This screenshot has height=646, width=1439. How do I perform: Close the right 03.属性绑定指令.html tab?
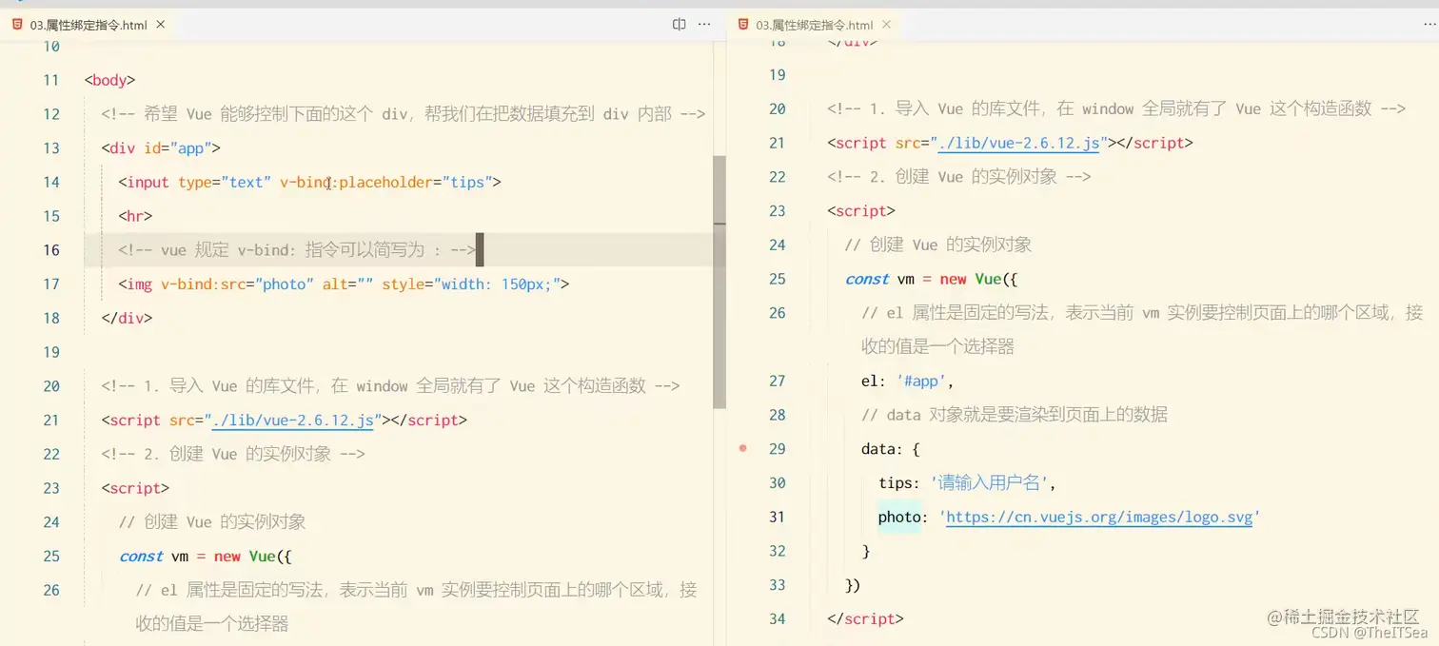[887, 25]
